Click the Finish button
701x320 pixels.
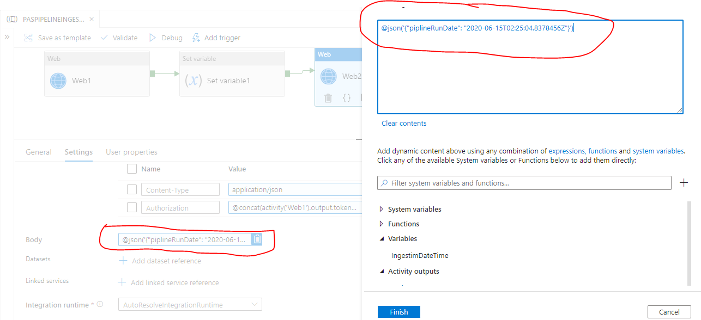[398, 311]
